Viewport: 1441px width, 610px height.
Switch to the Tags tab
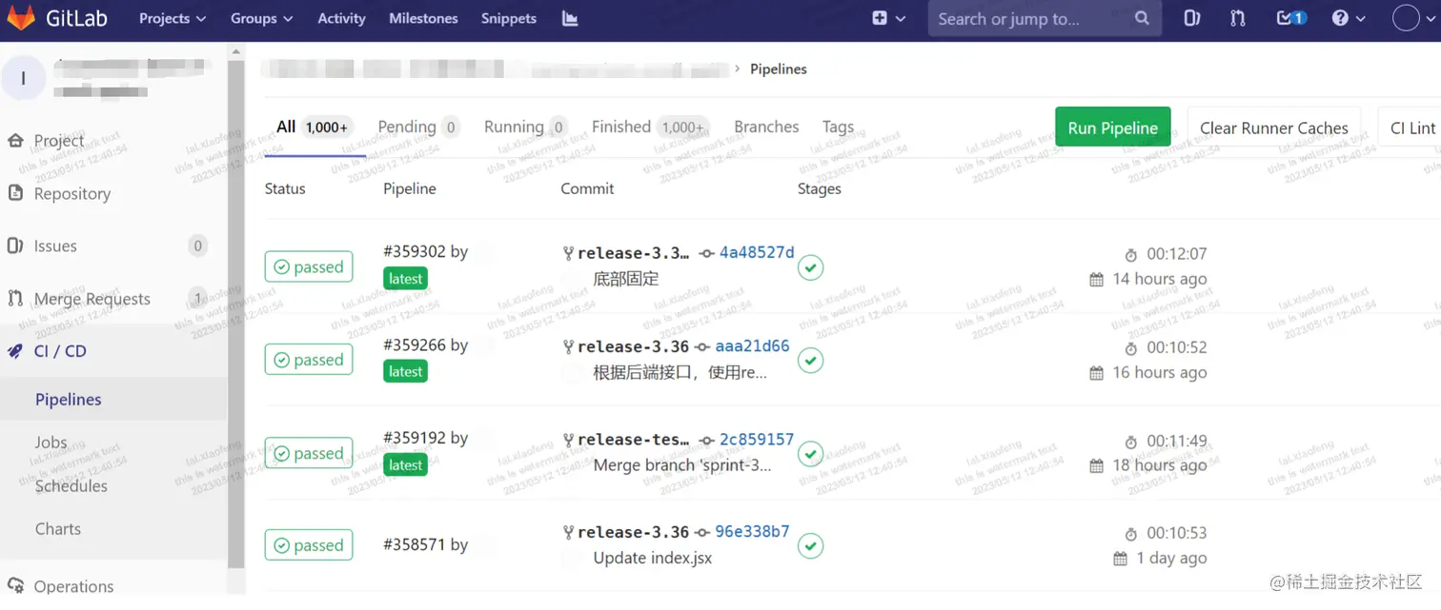pos(838,127)
